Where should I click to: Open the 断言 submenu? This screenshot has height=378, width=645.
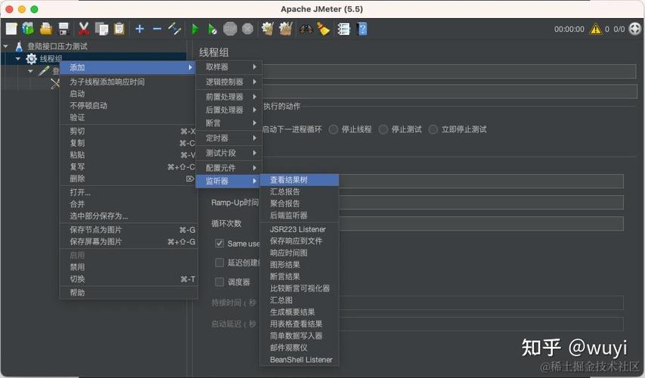click(x=228, y=123)
